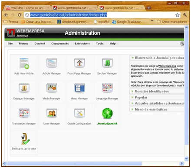Open the Section Manager icon
The width and height of the screenshot is (191, 168).
coord(107,63)
